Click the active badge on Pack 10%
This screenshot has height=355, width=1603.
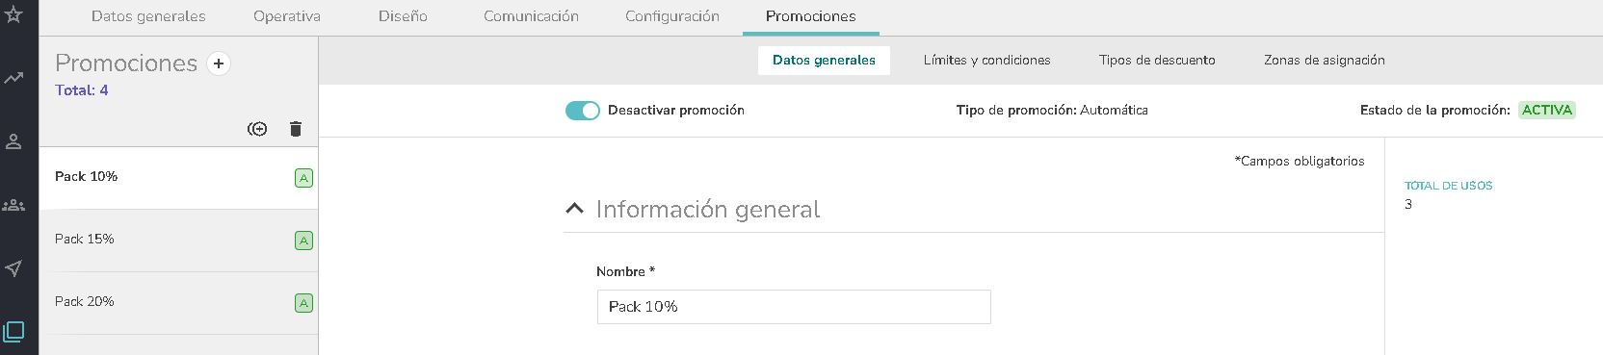point(303,178)
